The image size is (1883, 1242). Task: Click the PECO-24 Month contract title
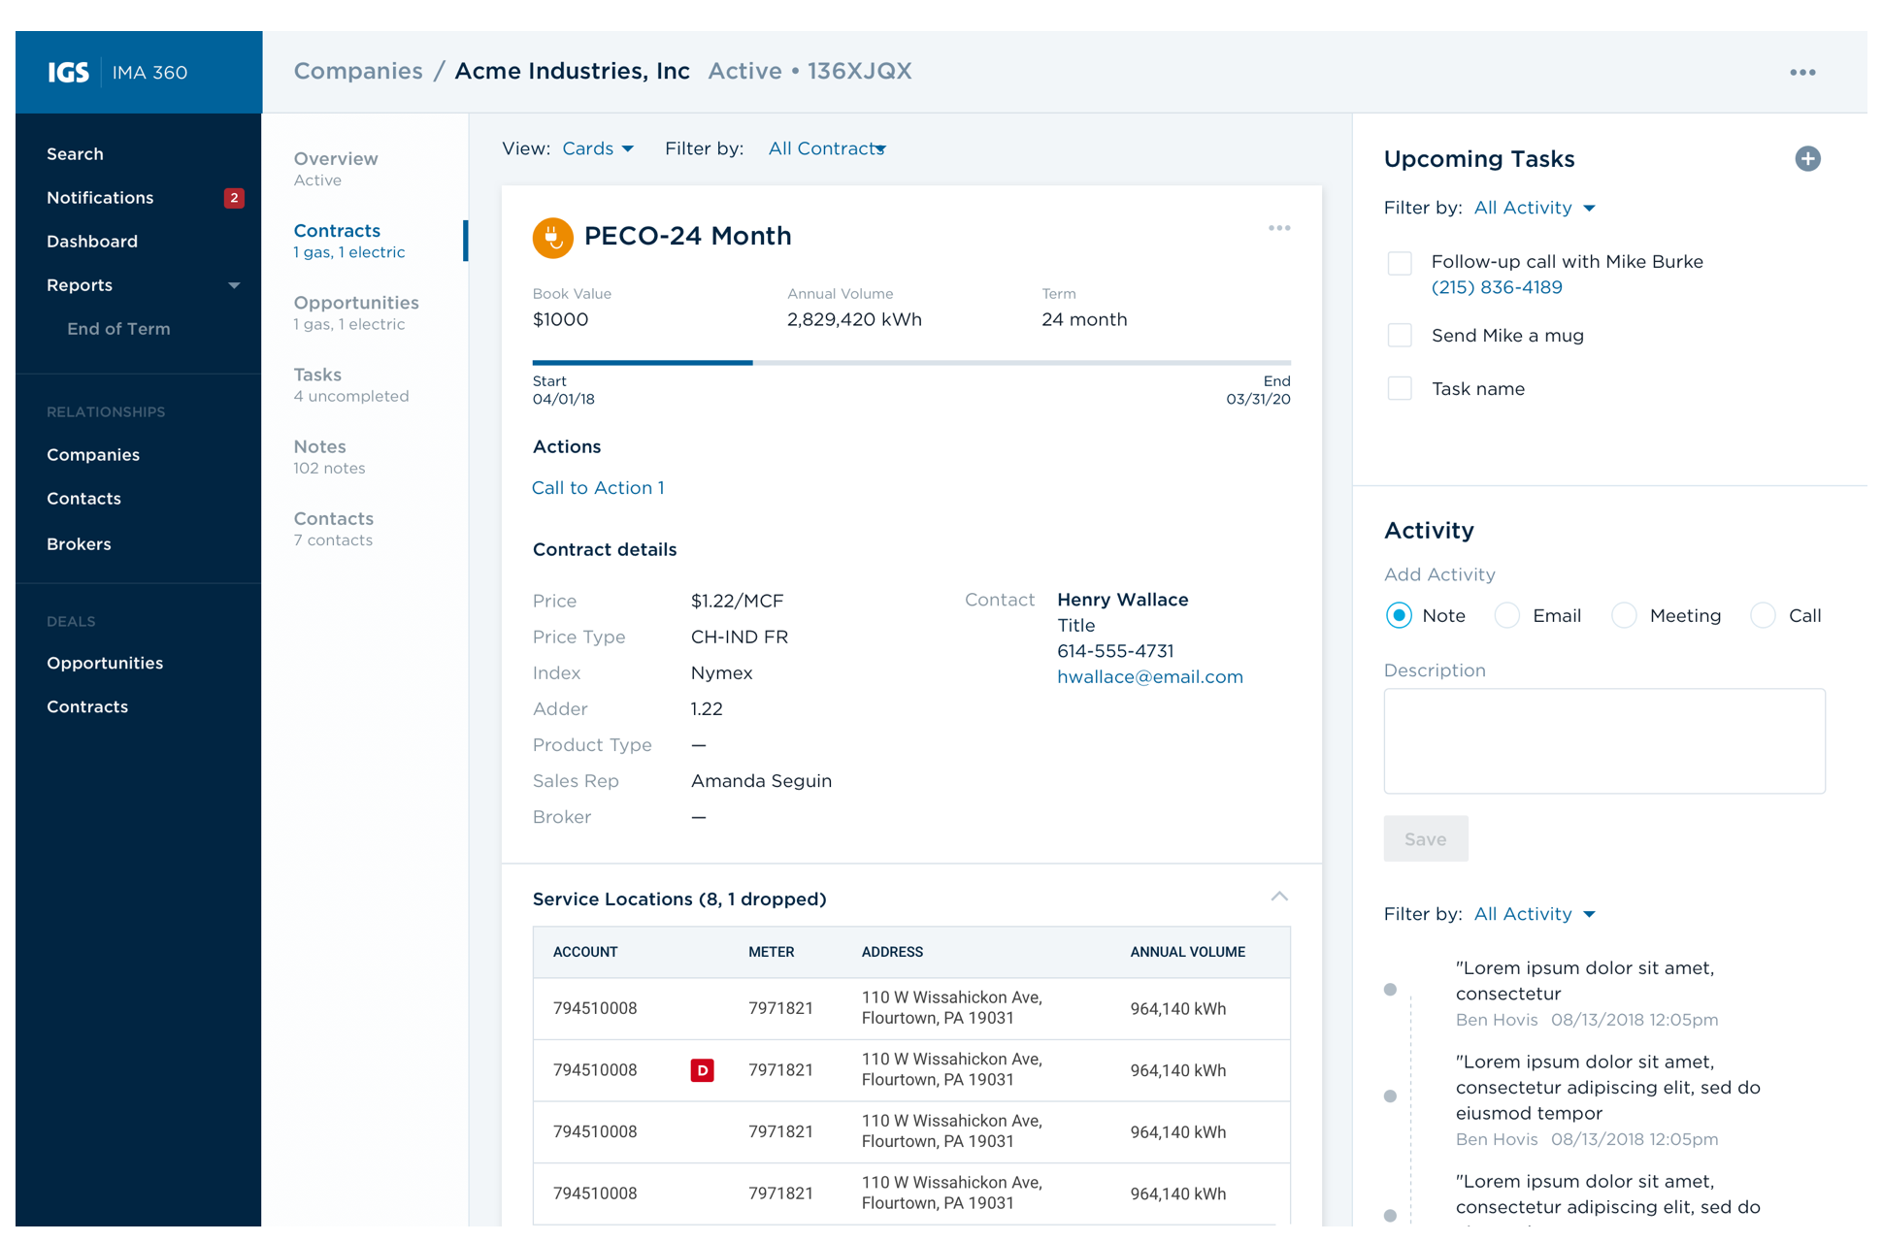[x=688, y=236]
